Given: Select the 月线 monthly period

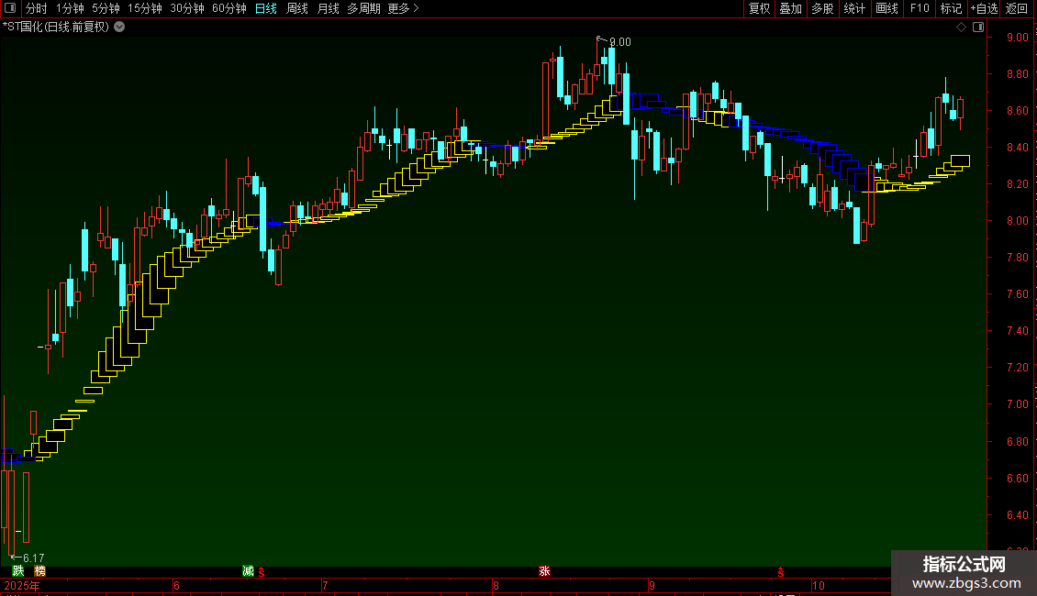Looking at the screenshot, I should click(328, 8).
